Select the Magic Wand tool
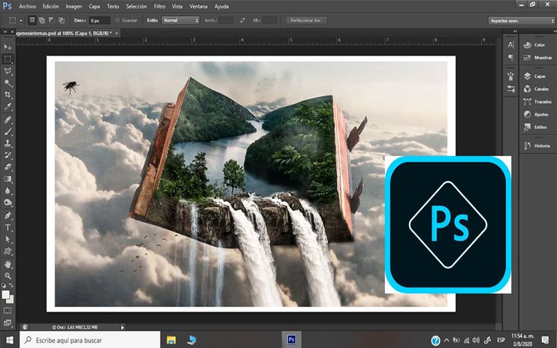Viewport: 557px width, 348px height. [x=8, y=83]
